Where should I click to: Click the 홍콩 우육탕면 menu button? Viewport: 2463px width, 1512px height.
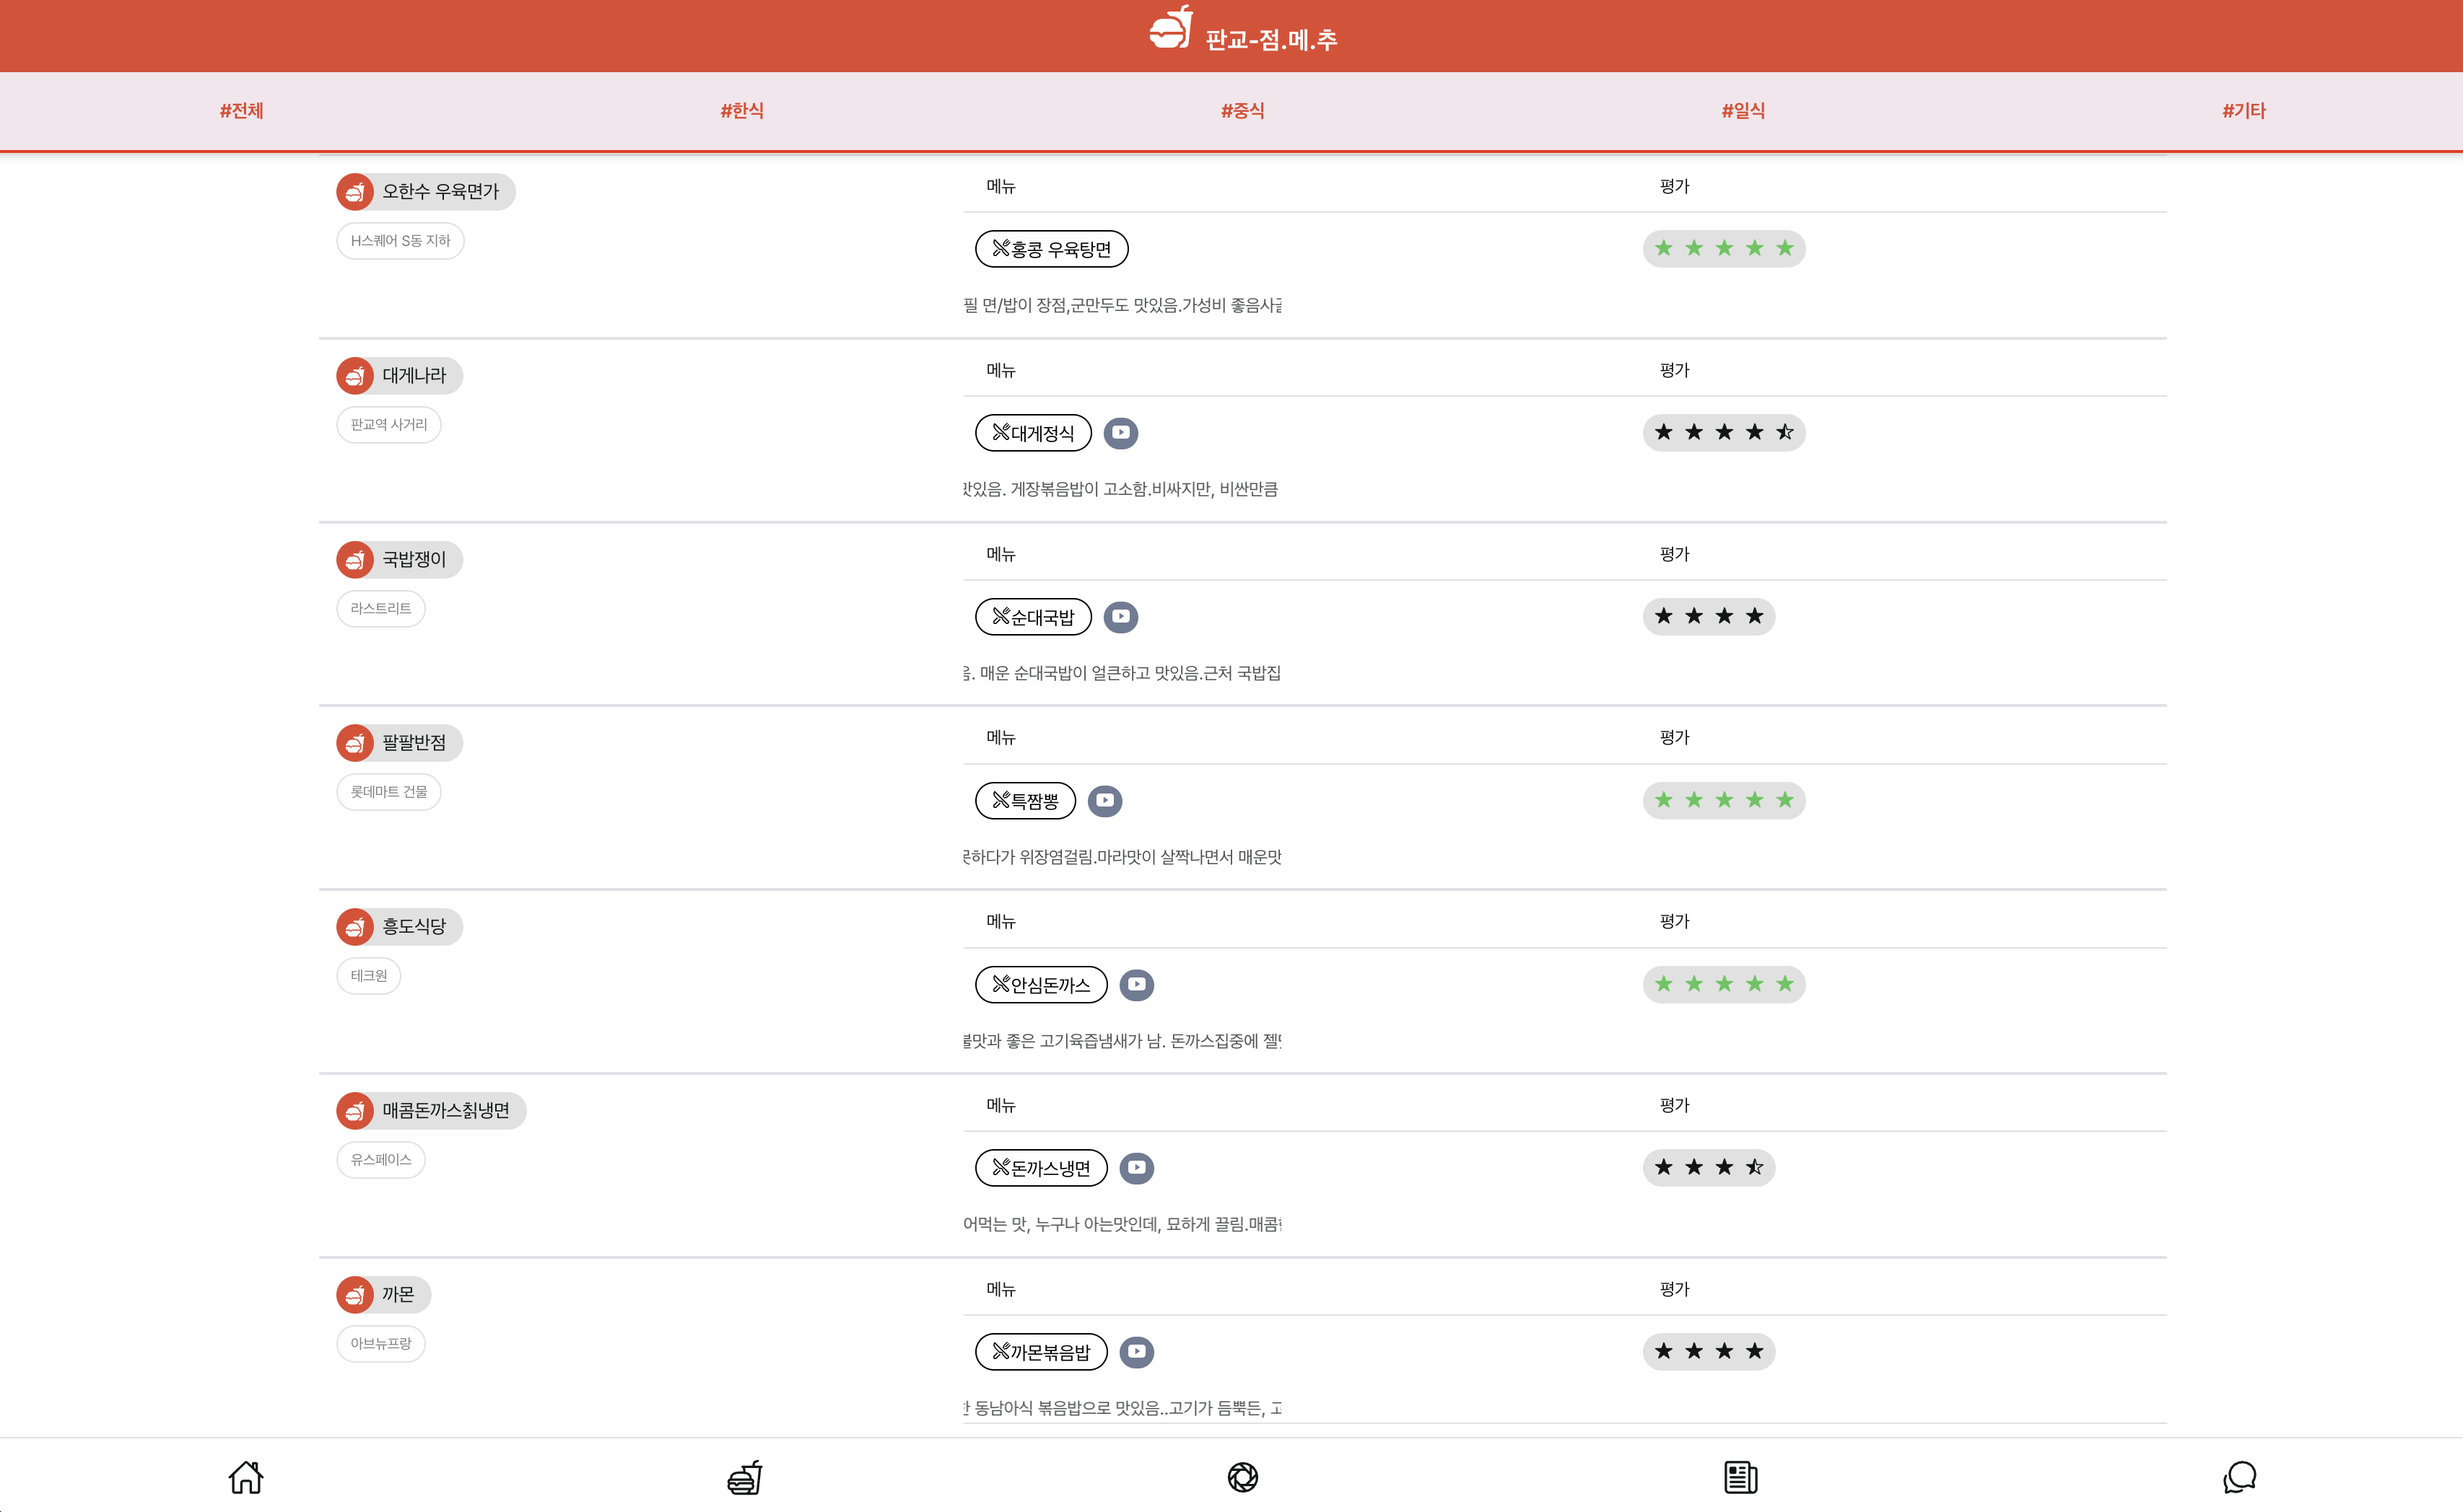coord(1050,249)
